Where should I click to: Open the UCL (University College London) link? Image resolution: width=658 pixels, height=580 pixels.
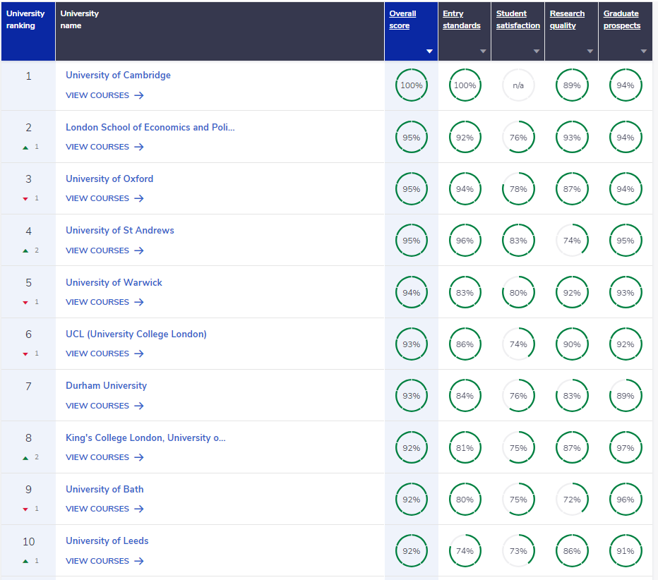pos(136,334)
